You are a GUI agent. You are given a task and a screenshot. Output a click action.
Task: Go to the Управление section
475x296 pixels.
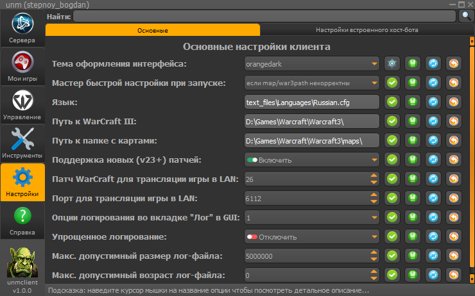coord(22,105)
